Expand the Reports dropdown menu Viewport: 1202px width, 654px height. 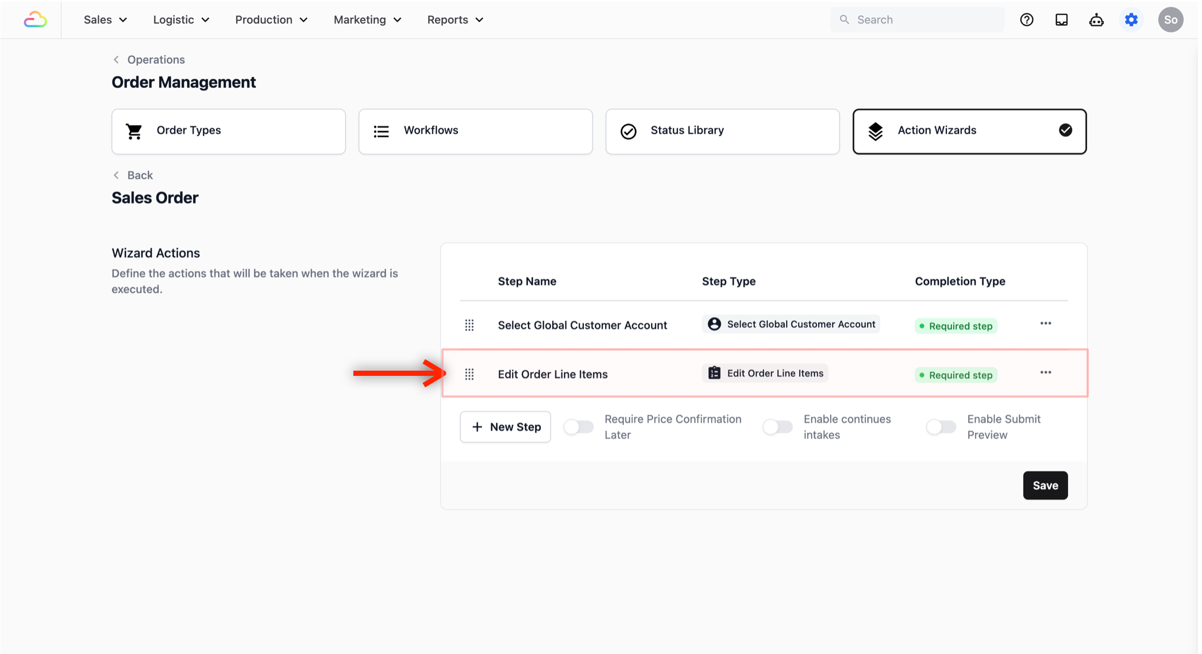point(455,20)
